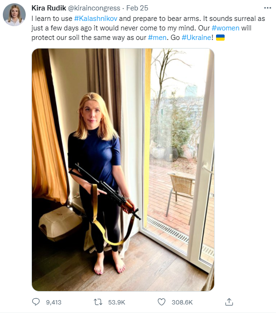
Task: Open the #Ukraine hashtag
Action: (197, 38)
